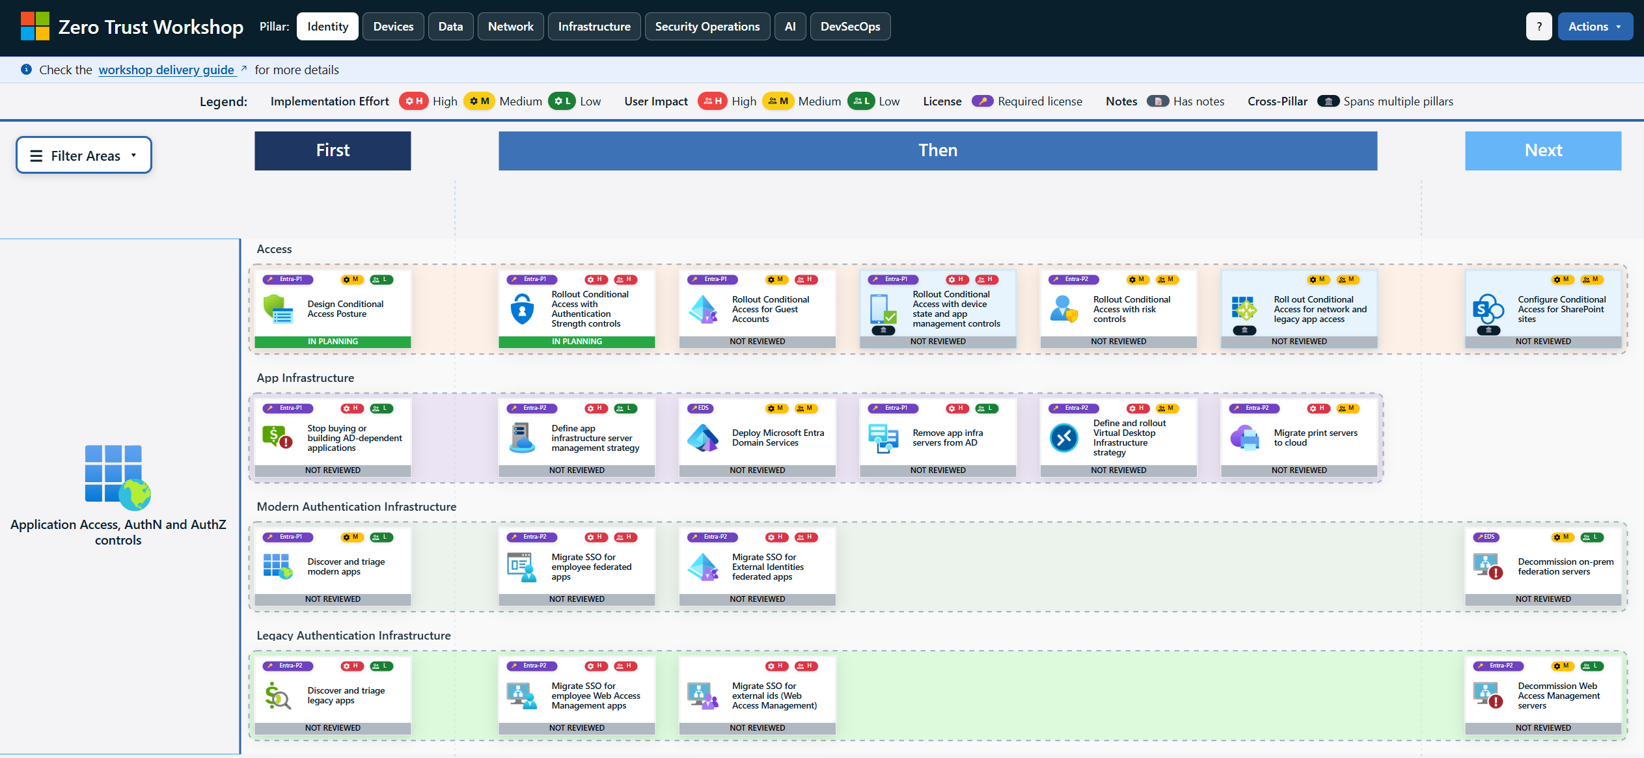Click the Conditional Access for Guest Accounts icon
This screenshot has width=1644, height=758.
(703, 309)
